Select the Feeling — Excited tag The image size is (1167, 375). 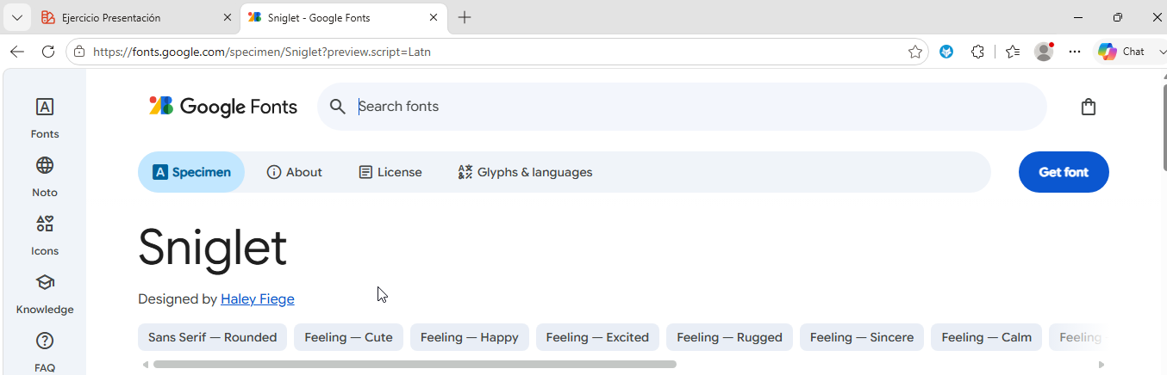(597, 337)
